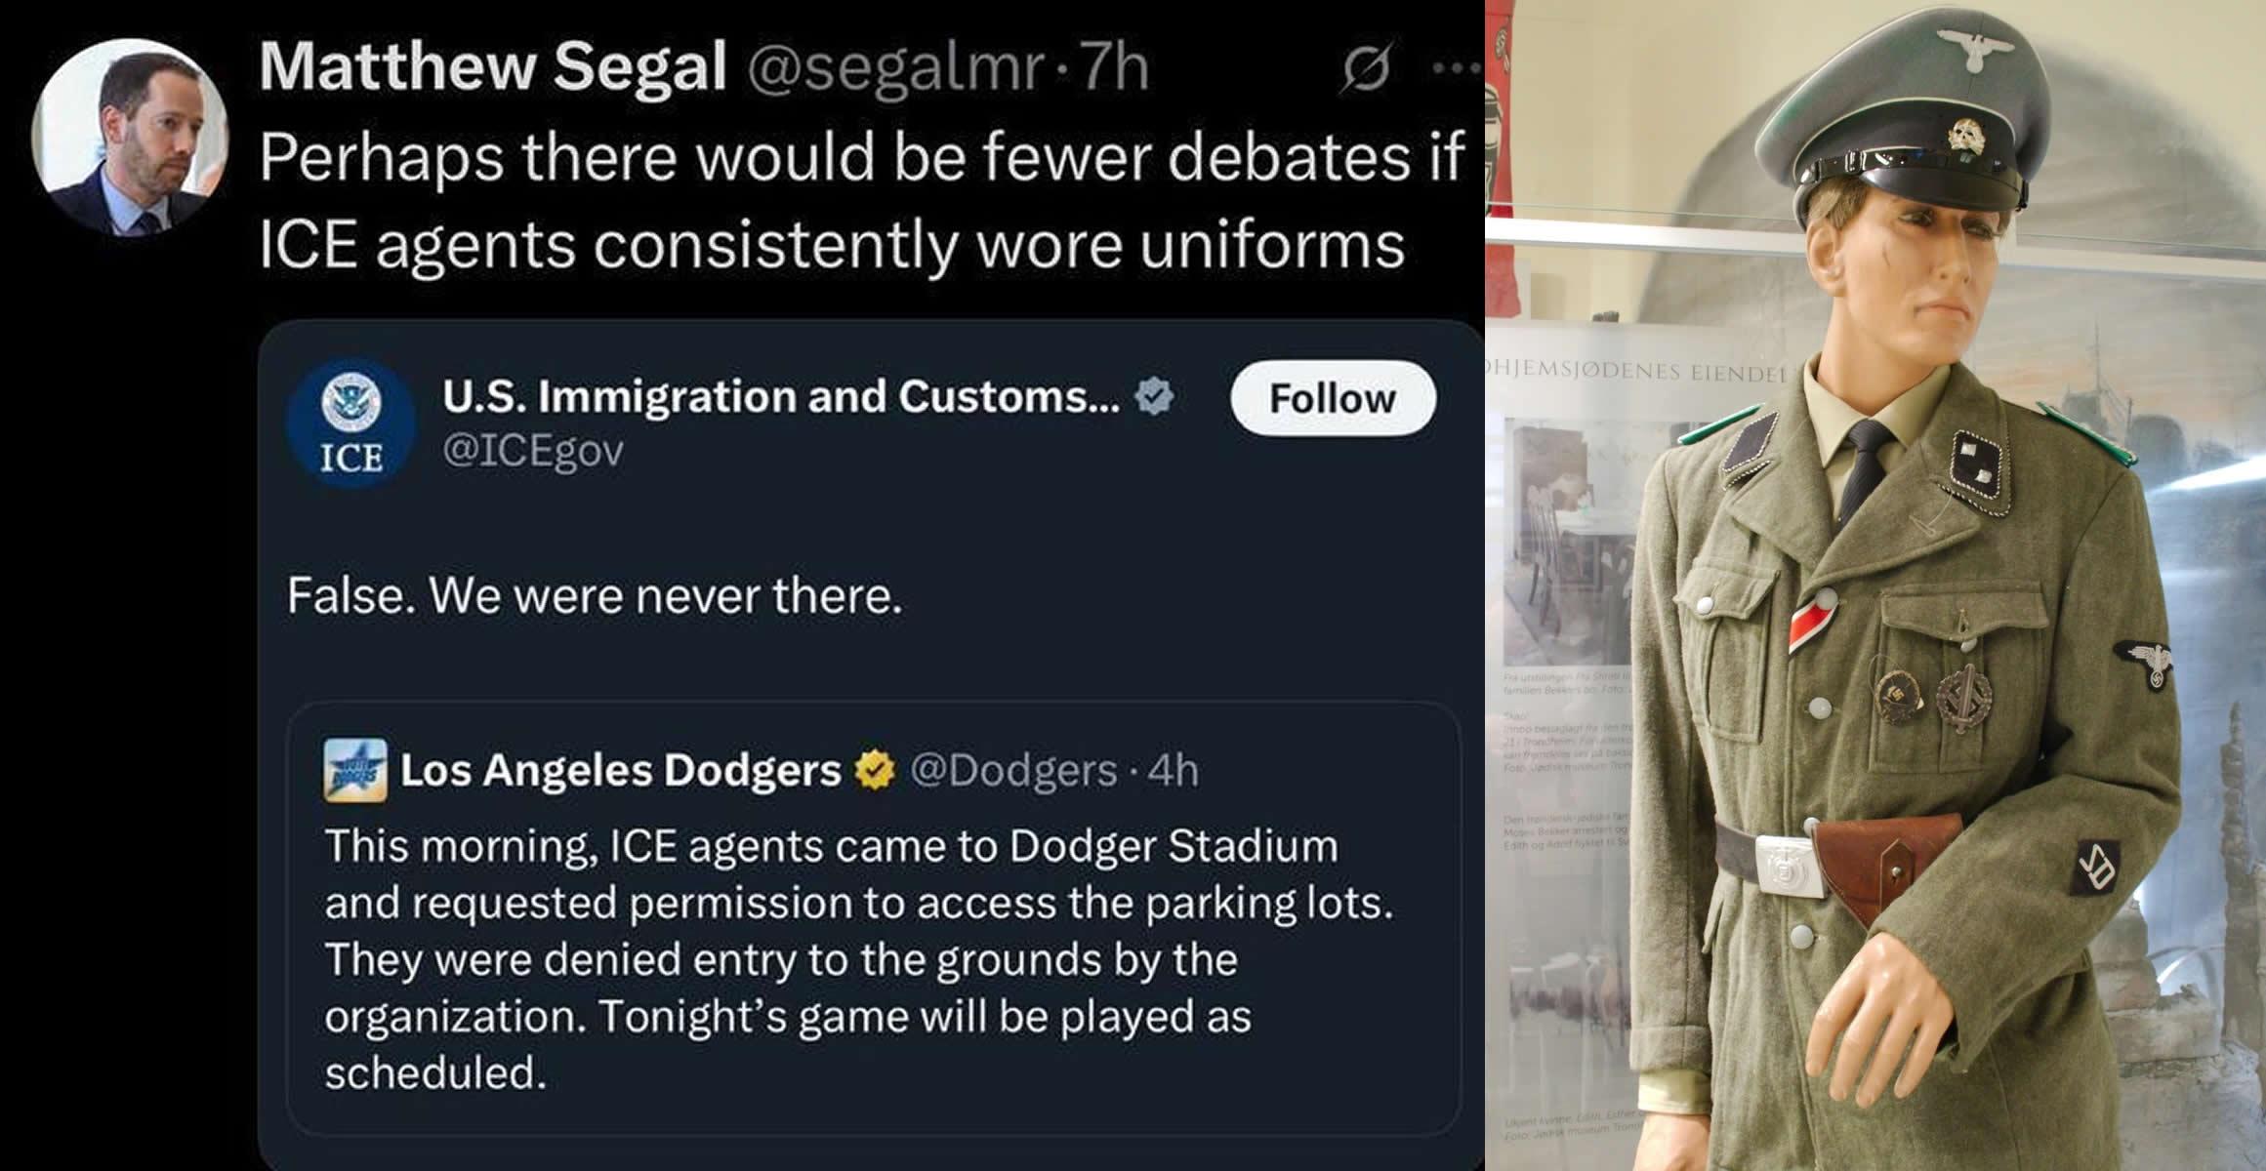
Task: Click the Grok slashed-circle icon
Action: pos(1366,67)
